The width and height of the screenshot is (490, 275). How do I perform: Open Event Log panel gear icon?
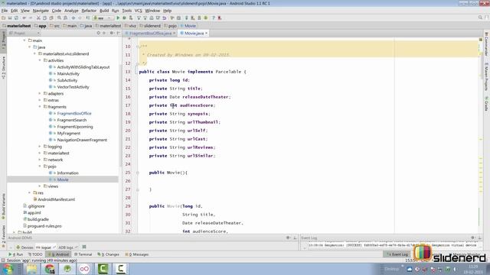click(x=473, y=238)
